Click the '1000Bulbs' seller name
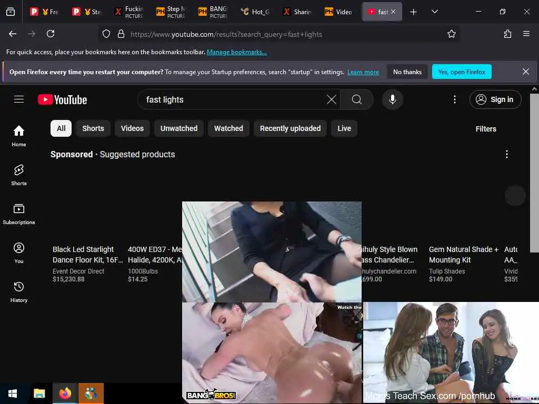Image resolution: width=539 pixels, height=404 pixels. (x=143, y=271)
